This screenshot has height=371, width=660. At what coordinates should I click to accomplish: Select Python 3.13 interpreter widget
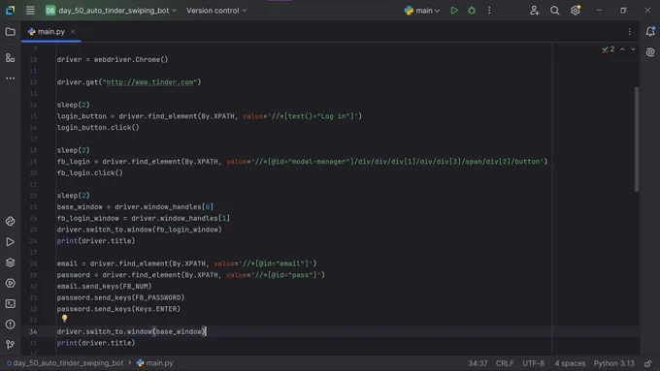pyautogui.click(x=613, y=363)
